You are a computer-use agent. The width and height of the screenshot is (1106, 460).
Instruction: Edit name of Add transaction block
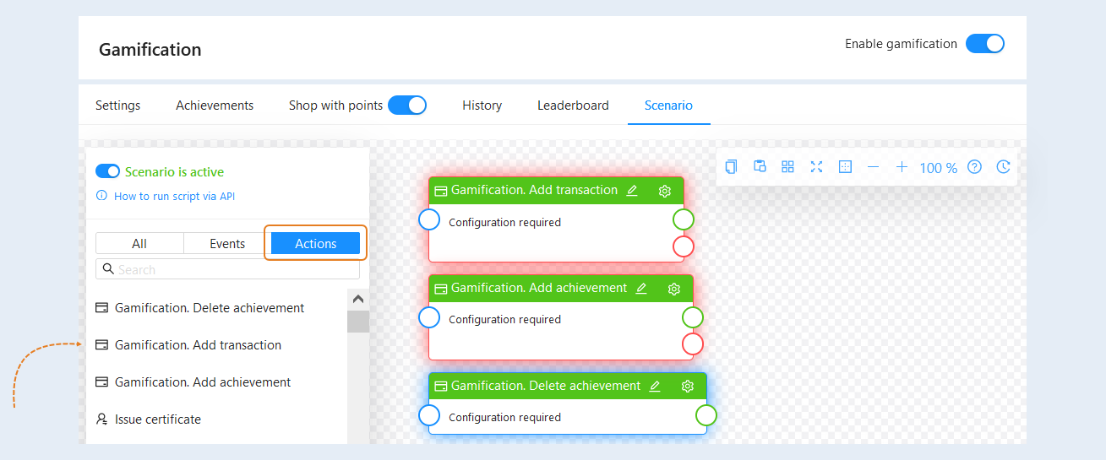(x=632, y=191)
